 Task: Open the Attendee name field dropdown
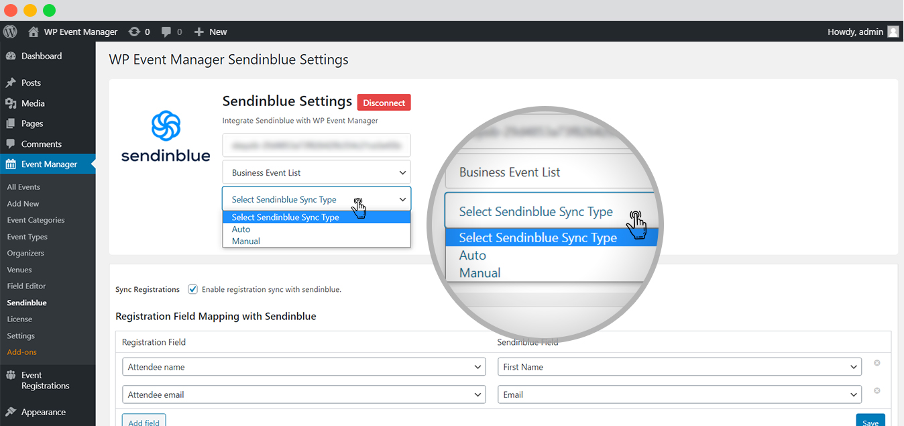pos(304,367)
